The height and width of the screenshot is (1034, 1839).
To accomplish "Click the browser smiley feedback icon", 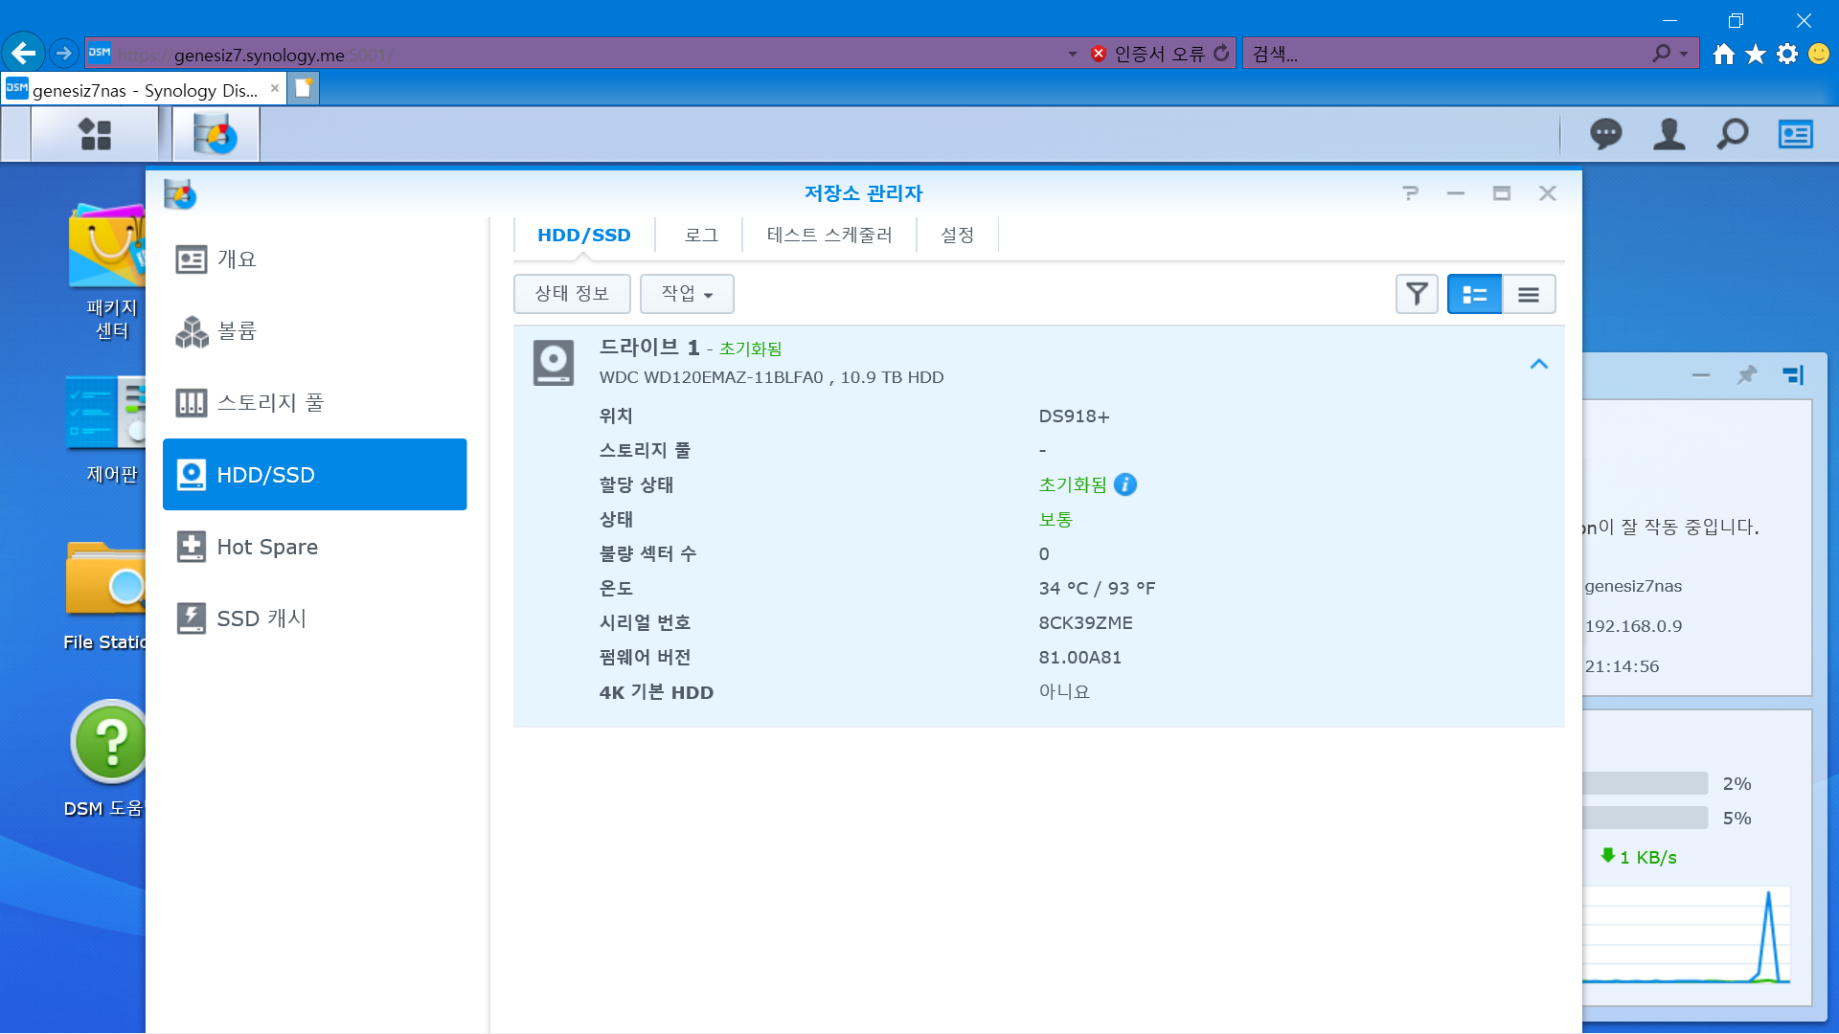I will coord(1819,55).
